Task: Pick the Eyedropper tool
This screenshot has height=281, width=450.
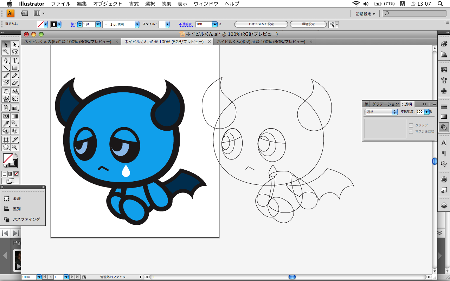Action: point(6,123)
